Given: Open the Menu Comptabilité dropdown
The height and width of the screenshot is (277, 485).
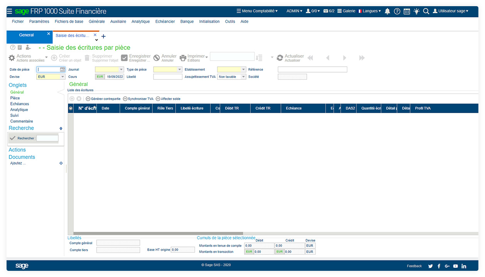Looking at the screenshot, I should coord(257,11).
